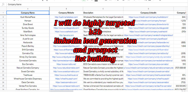The height and width of the screenshot is (92, 188).
Task: Select the Hemper company cell
Action: point(28,21)
